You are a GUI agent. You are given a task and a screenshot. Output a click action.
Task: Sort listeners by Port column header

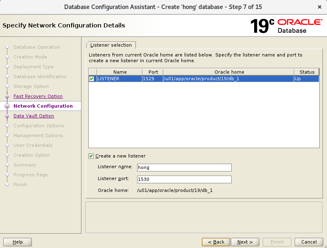tap(153, 72)
